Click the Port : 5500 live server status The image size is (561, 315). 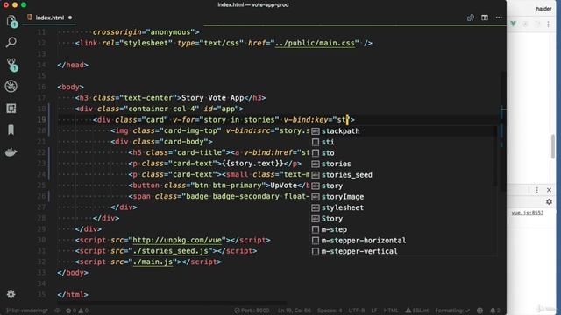[x=252, y=311]
